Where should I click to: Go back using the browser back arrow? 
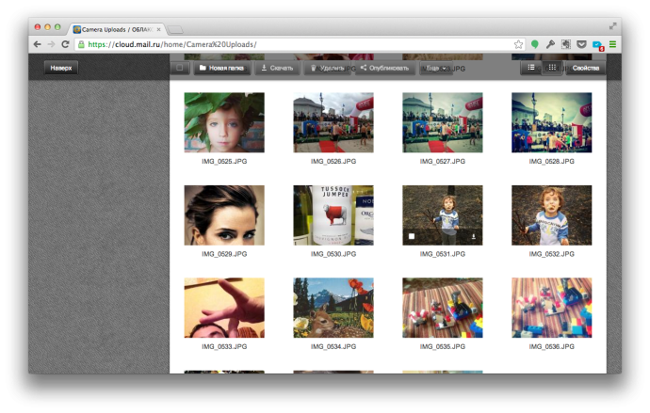coord(38,44)
